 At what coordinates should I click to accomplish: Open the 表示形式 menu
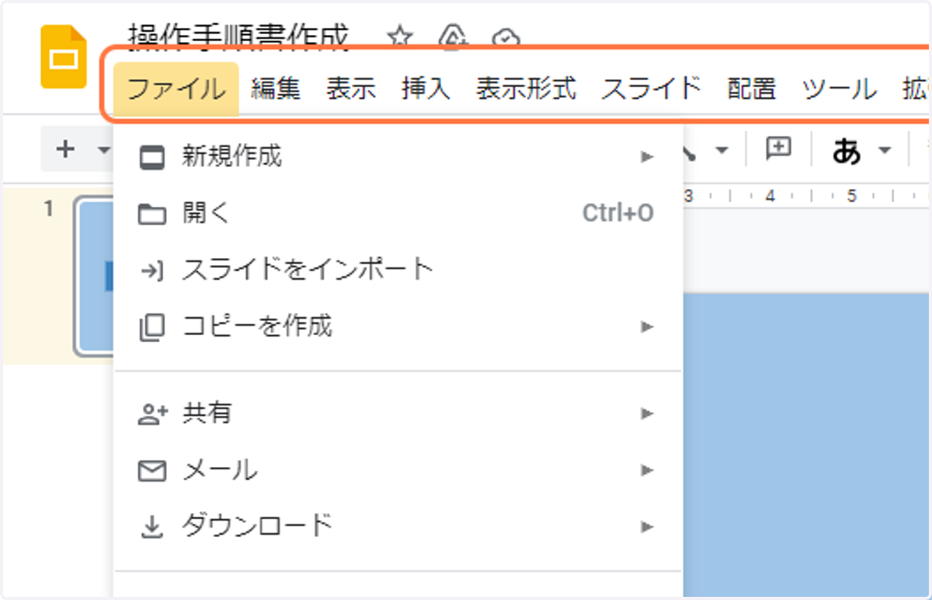pos(527,89)
